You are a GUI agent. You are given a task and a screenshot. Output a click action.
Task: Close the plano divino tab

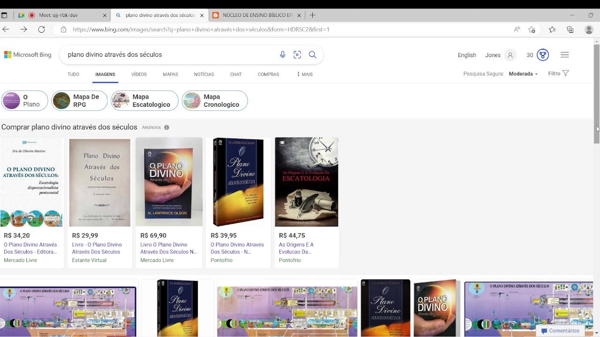[202, 15]
